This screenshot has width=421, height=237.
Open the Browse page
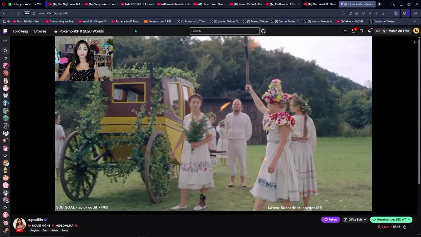(x=40, y=31)
